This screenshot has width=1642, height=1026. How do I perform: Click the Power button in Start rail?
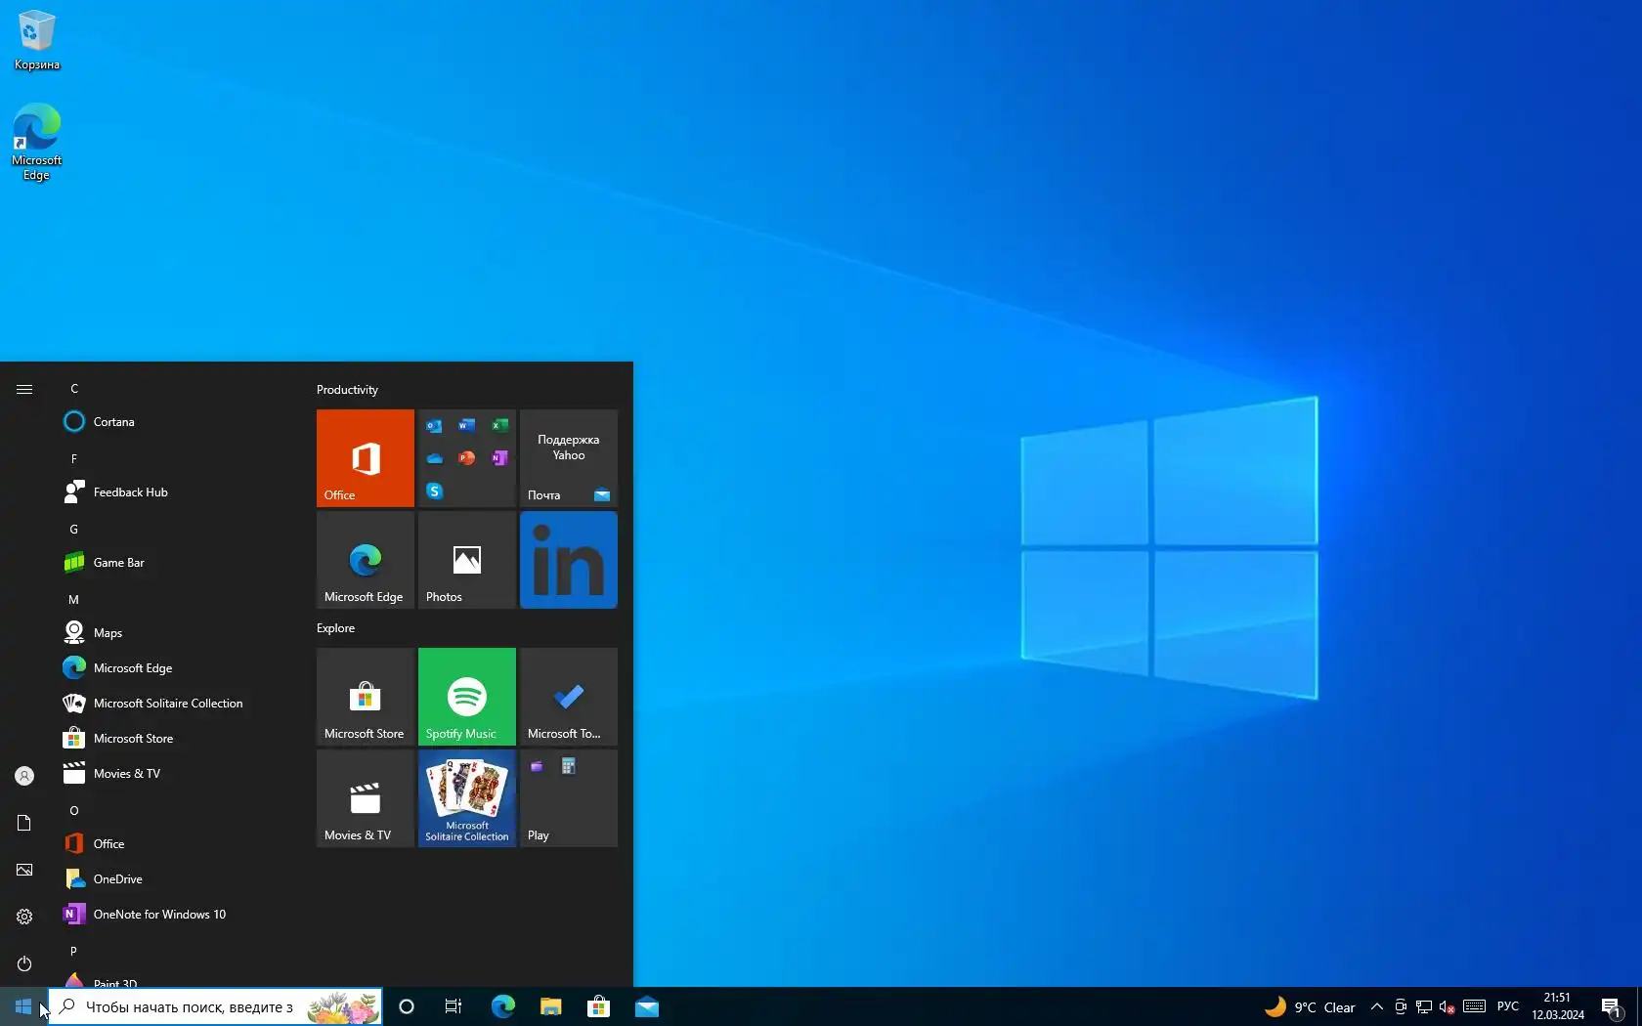24,963
